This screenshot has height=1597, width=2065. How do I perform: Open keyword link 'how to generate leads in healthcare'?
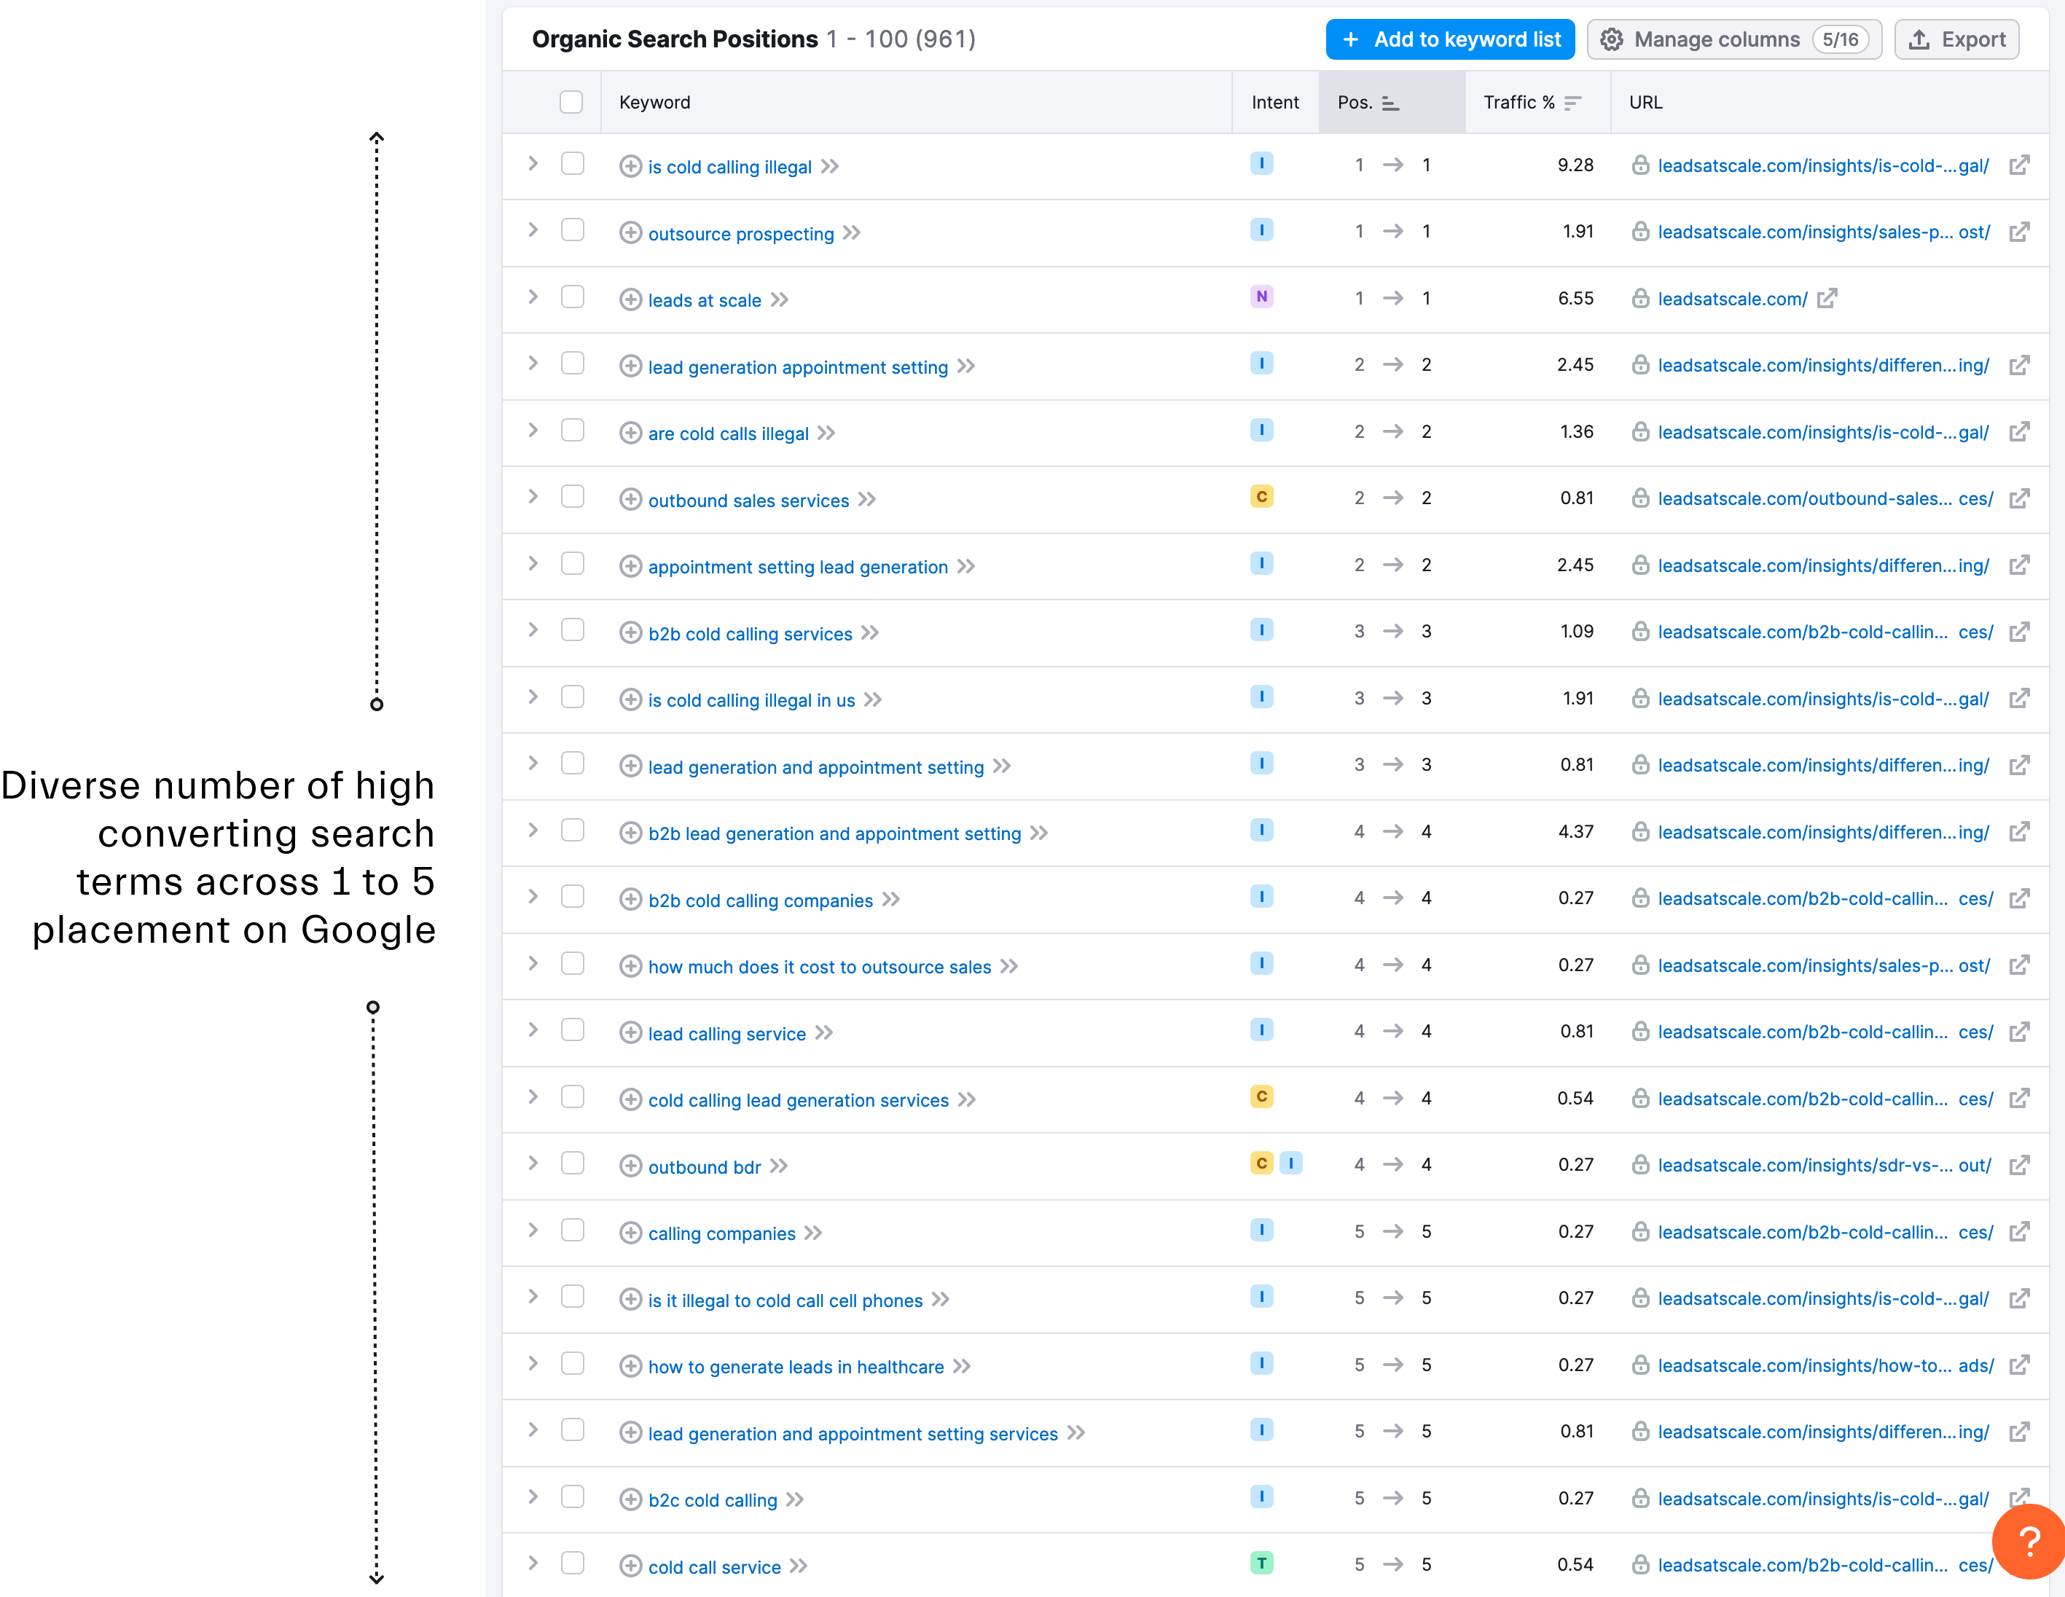[x=795, y=1368]
